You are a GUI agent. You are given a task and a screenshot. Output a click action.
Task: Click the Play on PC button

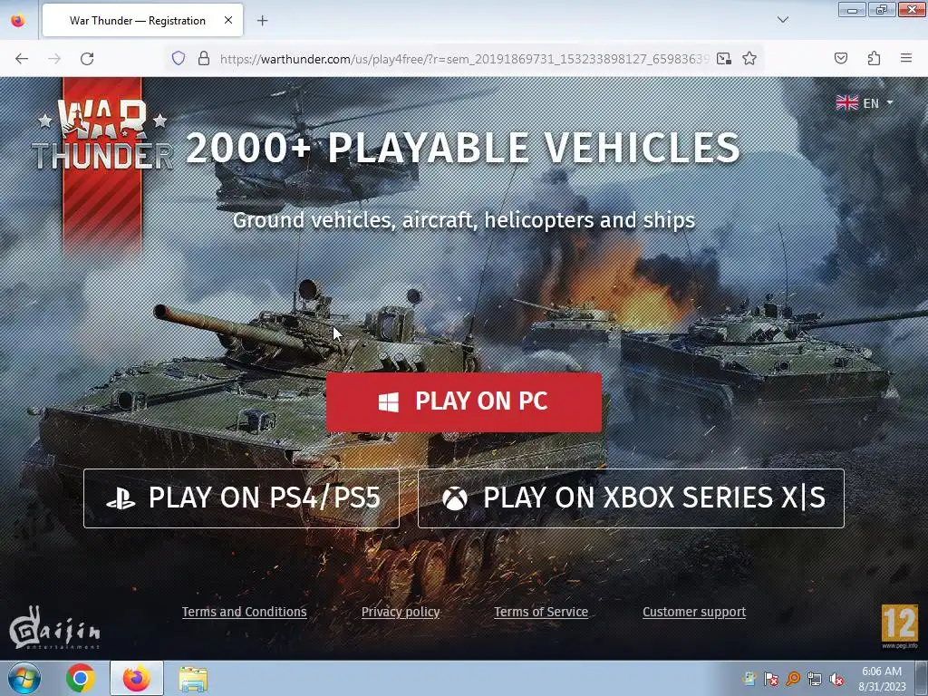coord(464,401)
